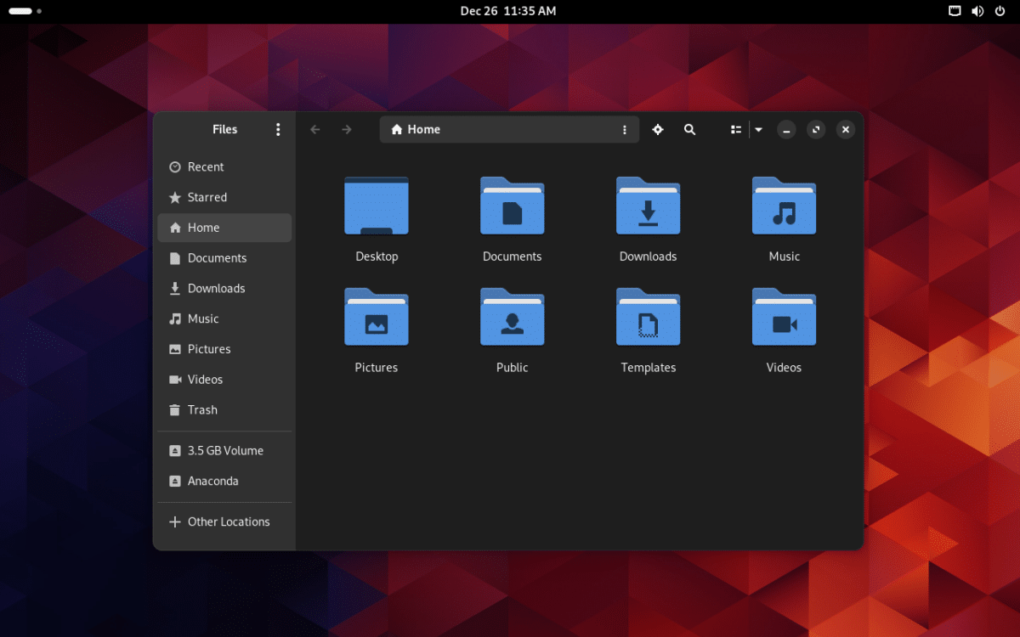Image resolution: width=1020 pixels, height=637 pixels.
Task: Expand the power menu
Action: click(1000, 11)
